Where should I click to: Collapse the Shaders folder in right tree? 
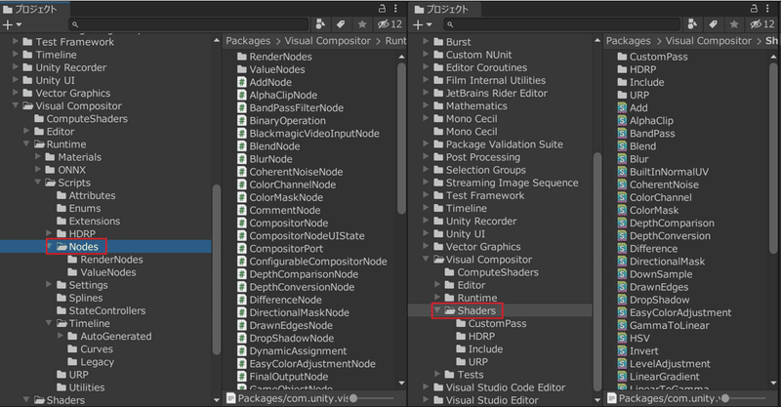pos(437,309)
